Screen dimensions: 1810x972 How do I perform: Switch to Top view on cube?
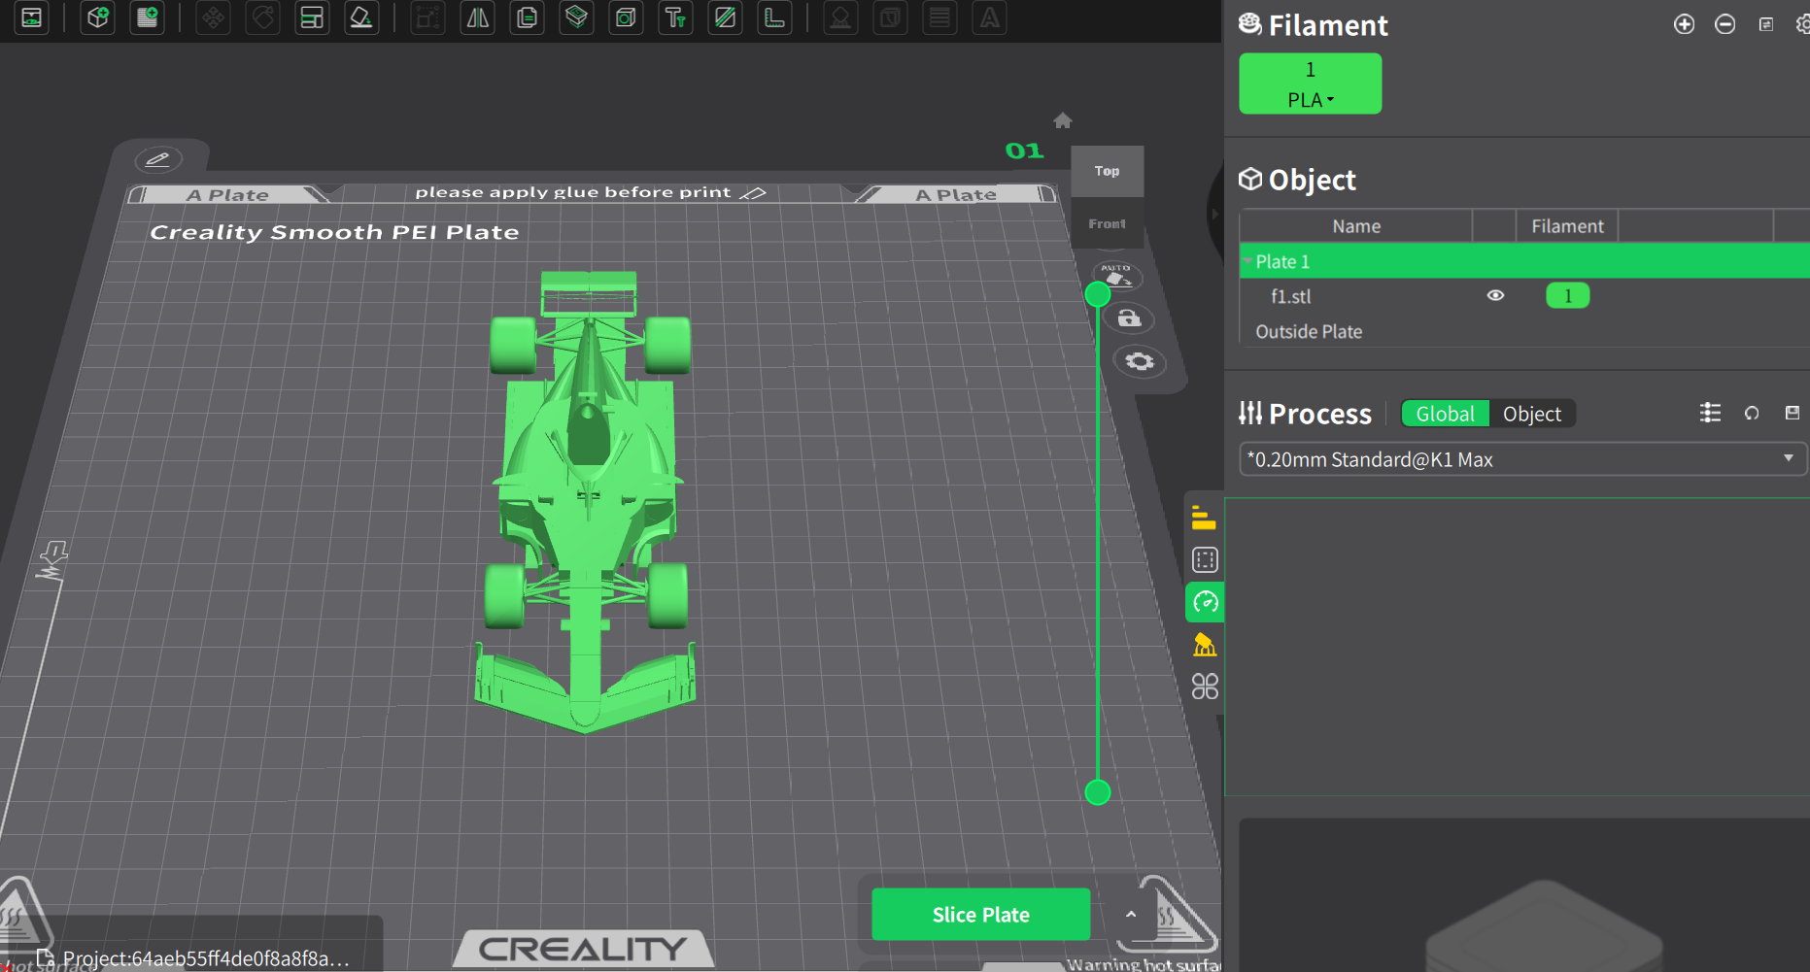pos(1107,171)
